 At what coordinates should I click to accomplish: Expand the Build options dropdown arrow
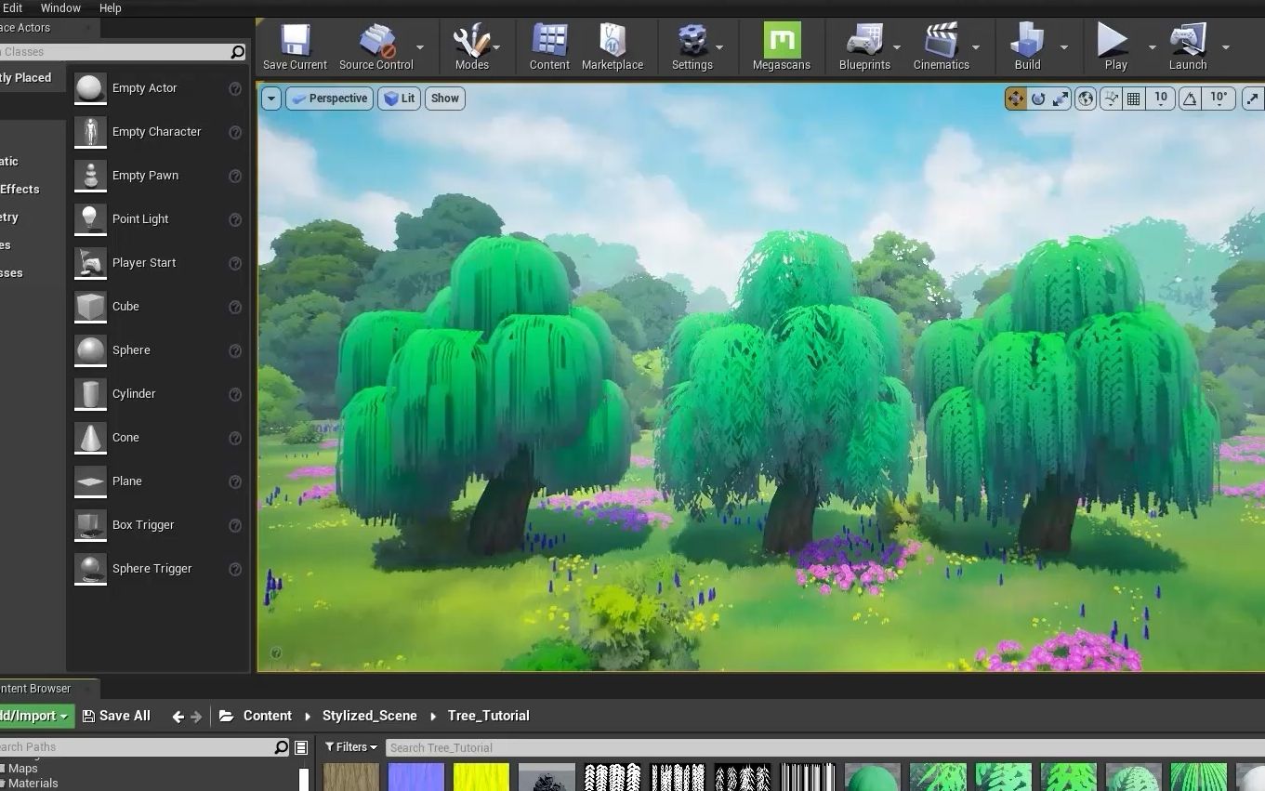click(1064, 47)
